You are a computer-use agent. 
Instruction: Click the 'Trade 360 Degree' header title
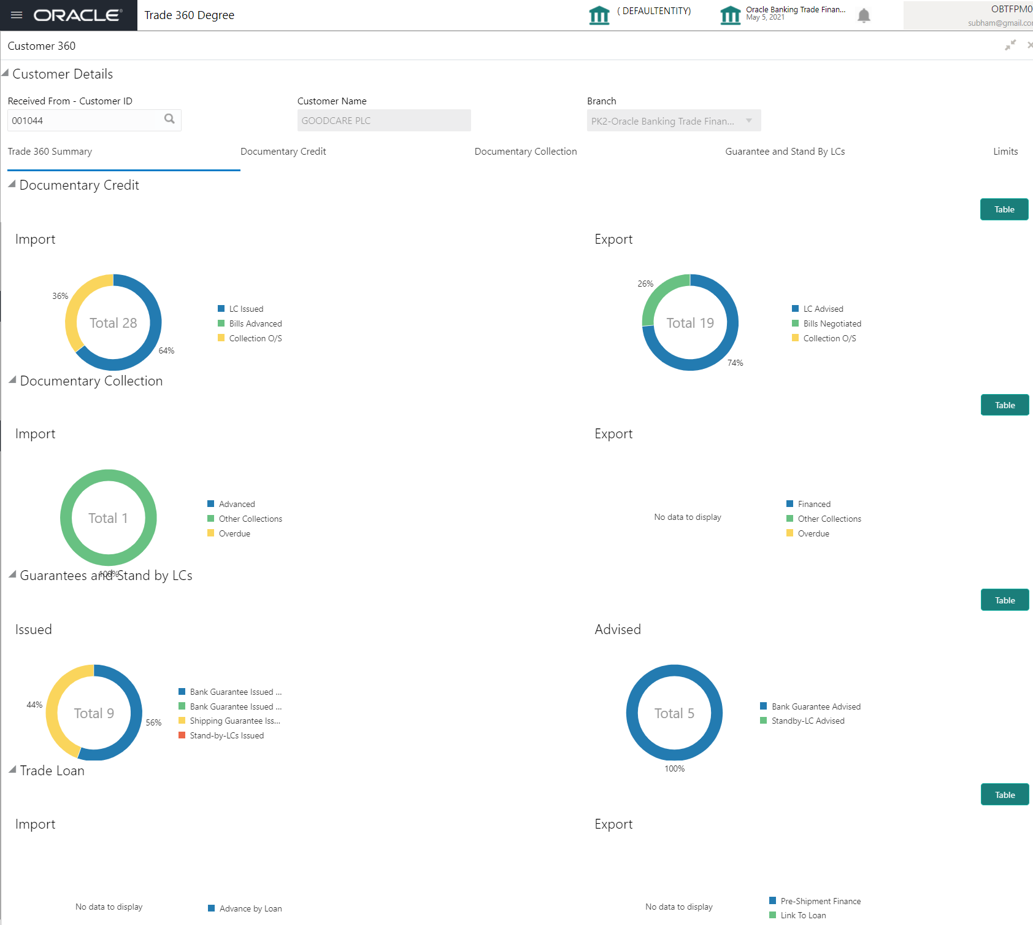[x=190, y=15]
